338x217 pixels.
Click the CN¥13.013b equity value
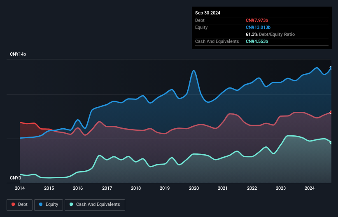pyautogui.click(x=258, y=27)
